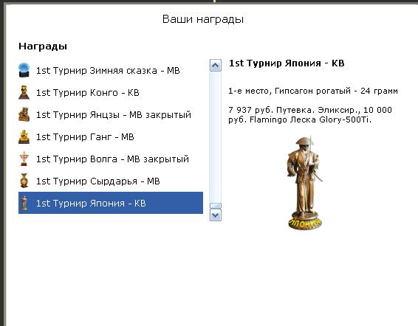Click the Ваши награды page title

point(203,19)
